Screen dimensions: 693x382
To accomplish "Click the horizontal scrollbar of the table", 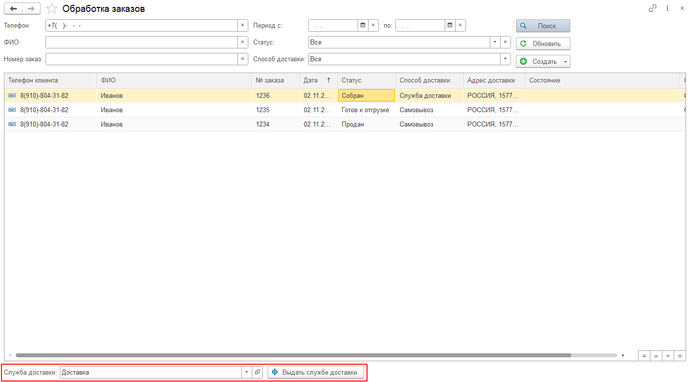I will 293,355.
